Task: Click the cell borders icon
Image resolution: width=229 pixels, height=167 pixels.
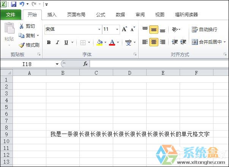Action: [x=83, y=43]
